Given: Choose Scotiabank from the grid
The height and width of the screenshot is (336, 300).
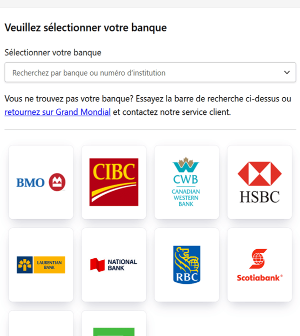Looking at the screenshot, I should click(259, 265).
